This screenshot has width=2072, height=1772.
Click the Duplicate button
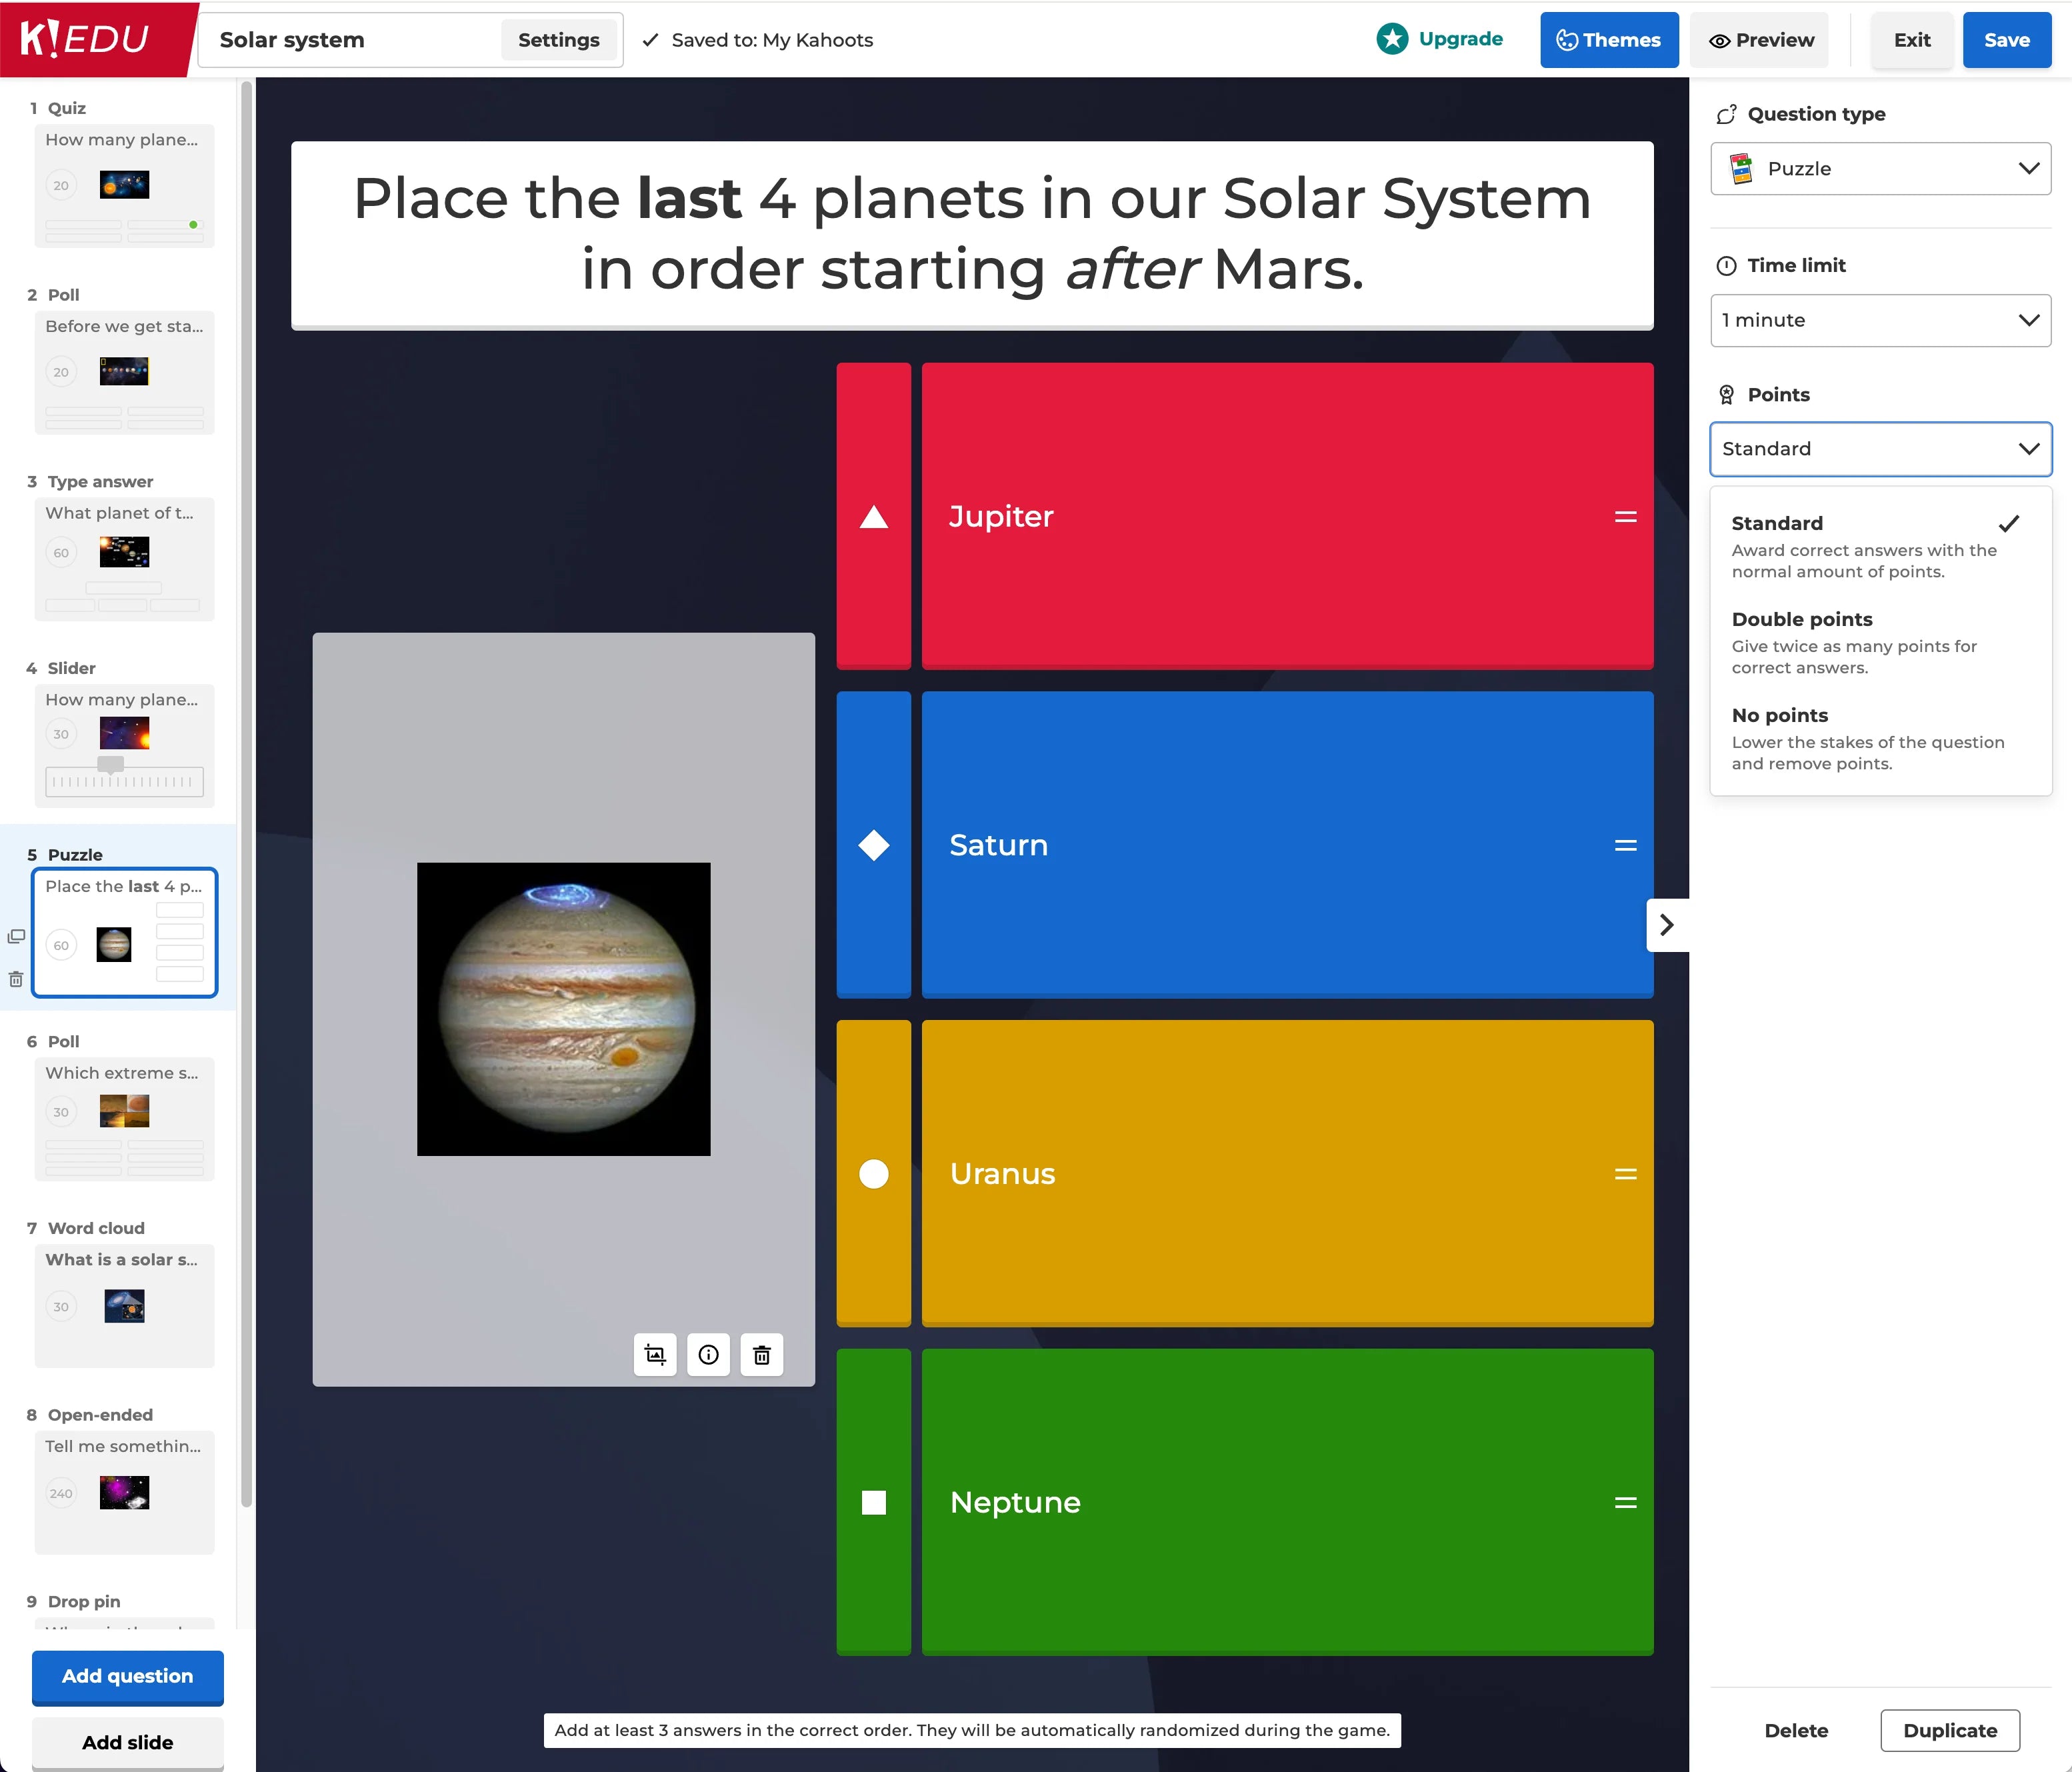coord(1949,1731)
